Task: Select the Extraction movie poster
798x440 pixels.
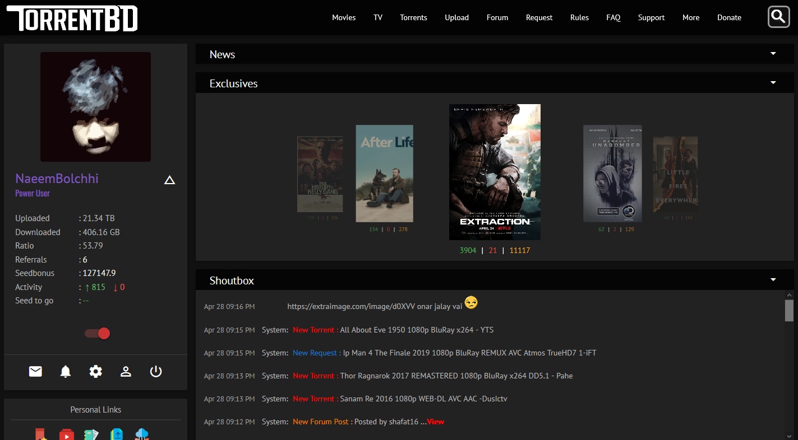Action: (495, 172)
